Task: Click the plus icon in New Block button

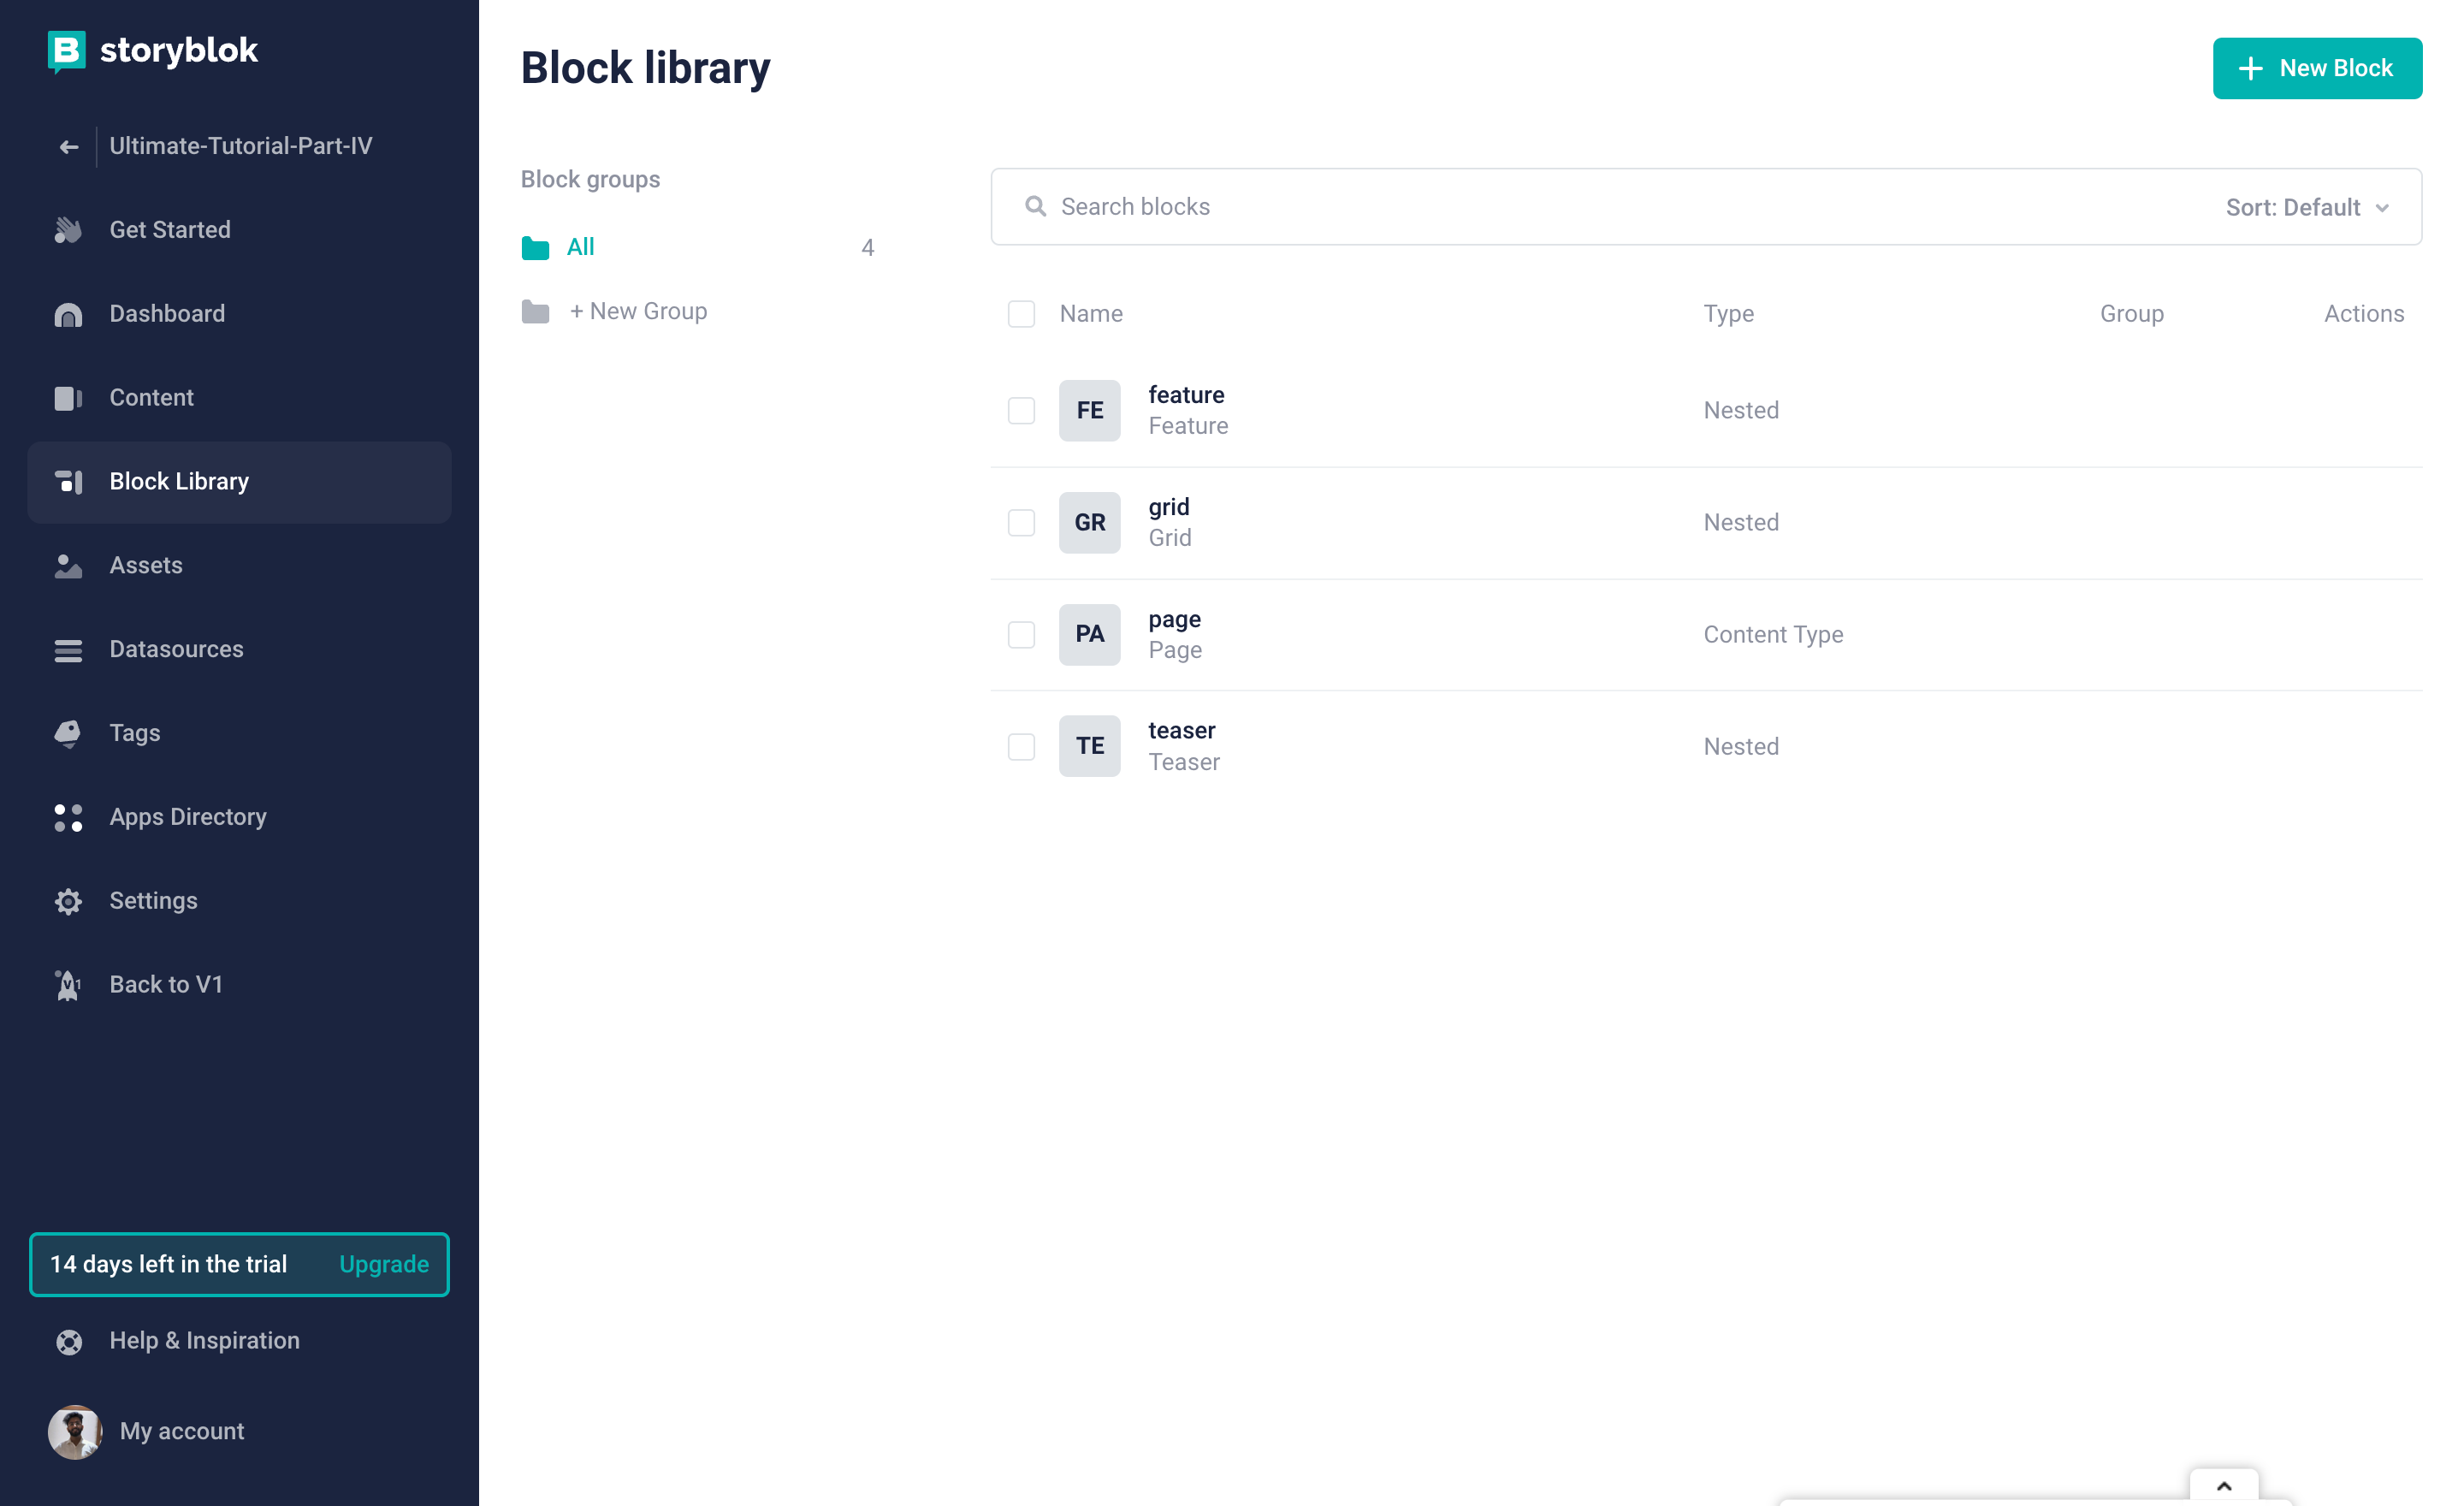Action: 2250,68
